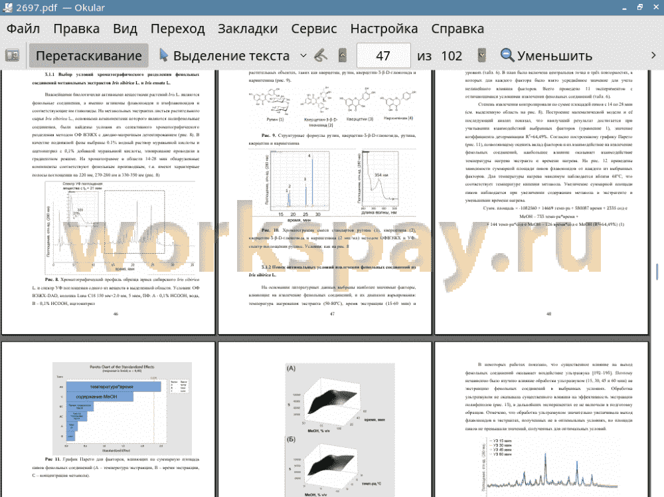Click the document title 2697.pdf — Okular
The height and width of the screenshot is (497, 664).
click(x=60, y=7)
